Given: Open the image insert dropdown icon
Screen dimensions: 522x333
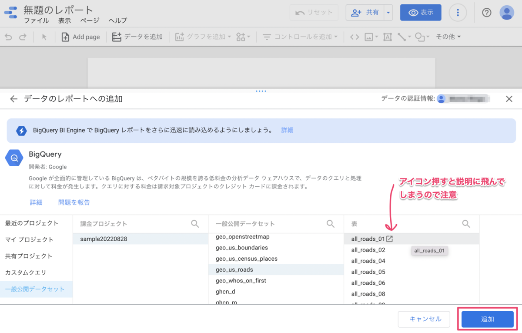Looking at the screenshot, I should point(371,37).
